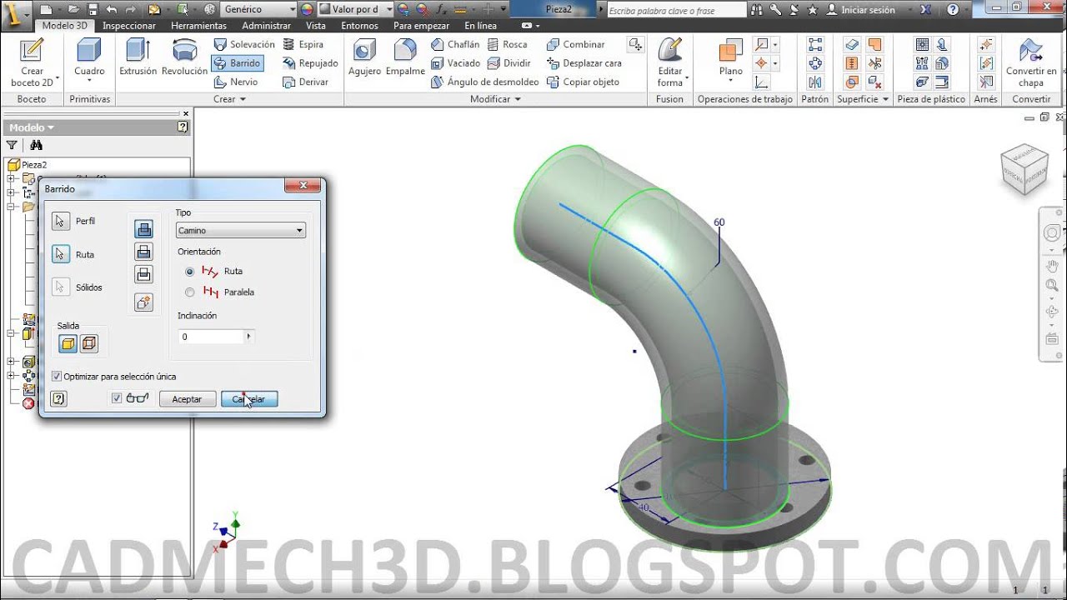Choose the Nervio rib tool
Image resolution: width=1067 pixels, height=600 pixels.
236,82
